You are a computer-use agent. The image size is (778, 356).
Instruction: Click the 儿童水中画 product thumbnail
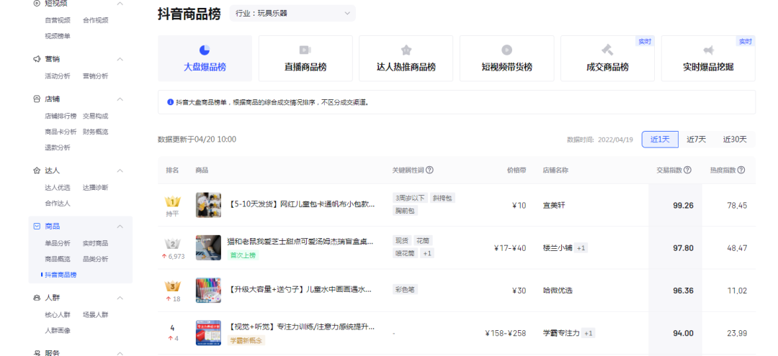coord(208,290)
